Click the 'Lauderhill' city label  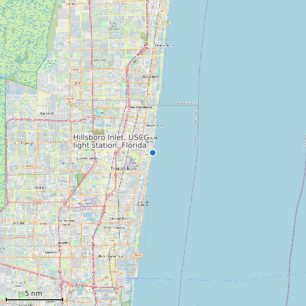coord(64,243)
